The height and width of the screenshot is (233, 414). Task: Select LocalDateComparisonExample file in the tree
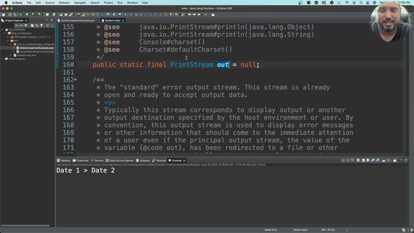(x=36, y=52)
